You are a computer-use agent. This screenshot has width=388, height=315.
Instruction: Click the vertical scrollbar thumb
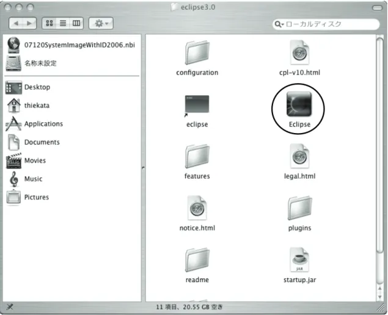pyautogui.click(x=379, y=145)
